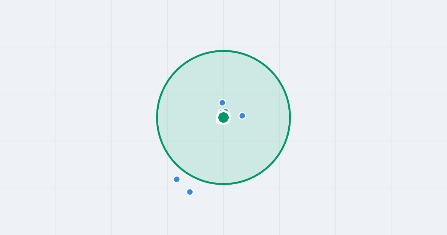The width and height of the screenshot is (447, 235).
Task: Select the blue dot right of the green marker
Action: coord(242,116)
